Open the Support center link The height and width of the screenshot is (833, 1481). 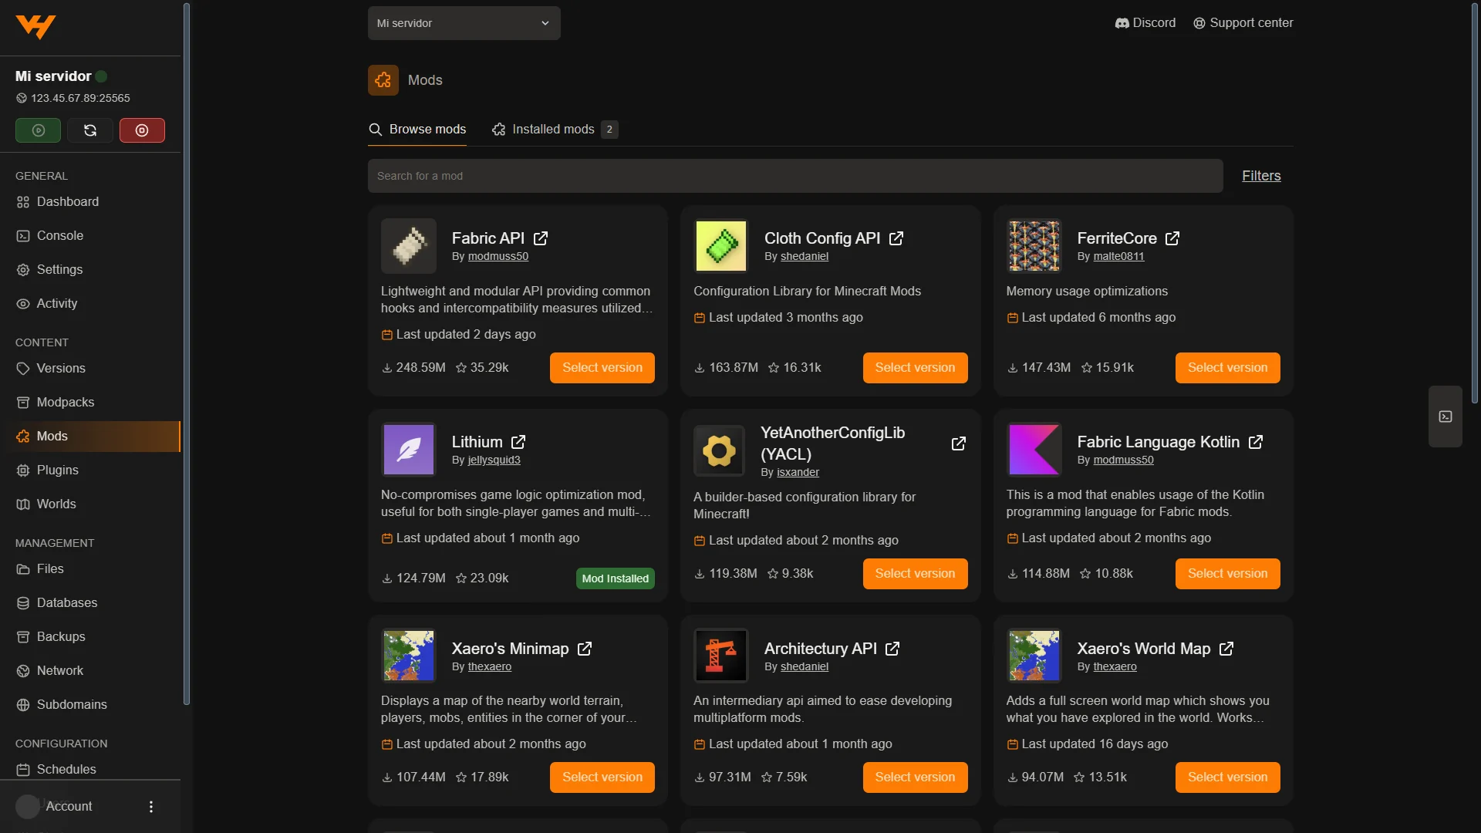(x=1243, y=23)
